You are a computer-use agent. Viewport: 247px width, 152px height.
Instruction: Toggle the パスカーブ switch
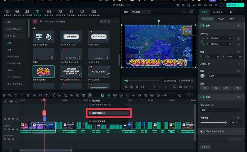click(x=240, y=64)
